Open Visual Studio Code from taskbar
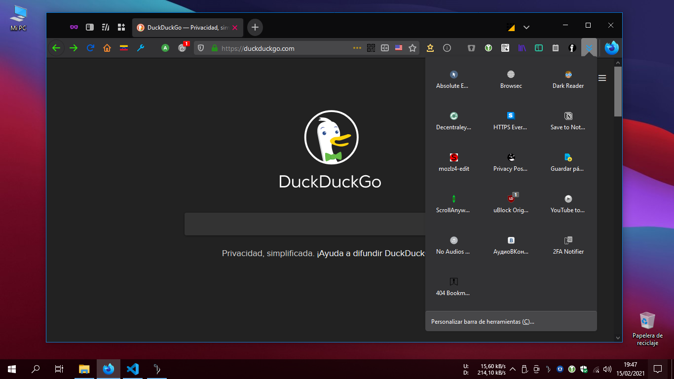 [132, 369]
